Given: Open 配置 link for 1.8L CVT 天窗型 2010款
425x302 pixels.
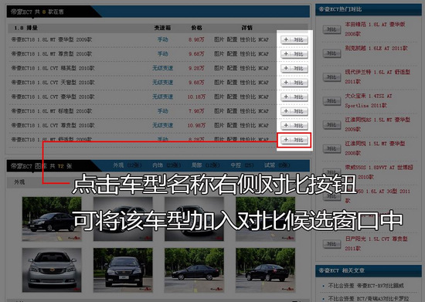Looking at the screenshot, I should tap(232, 83).
